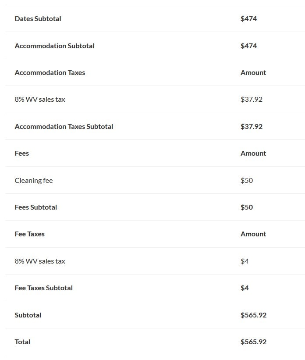Select the Dates Subtotal $474 amount
The width and height of the screenshot is (305, 360).
248,18
